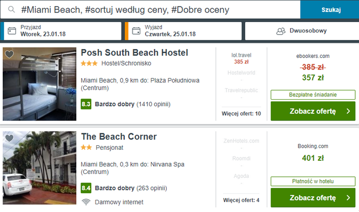Select the lol.travel 385 zł offer
The width and height of the screenshot is (359, 212).
pyautogui.click(x=241, y=58)
